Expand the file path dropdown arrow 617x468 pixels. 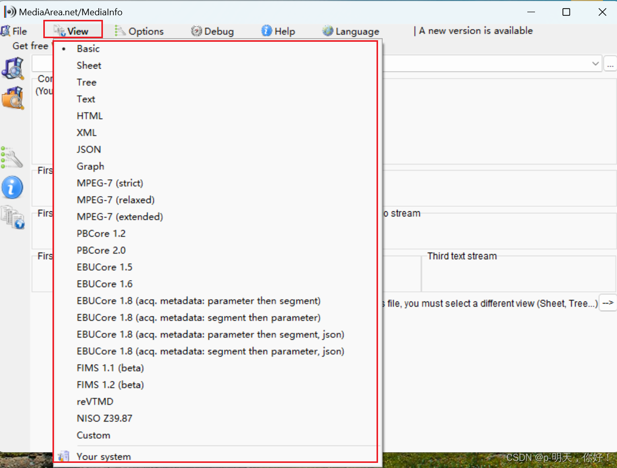(x=596, y=64)
